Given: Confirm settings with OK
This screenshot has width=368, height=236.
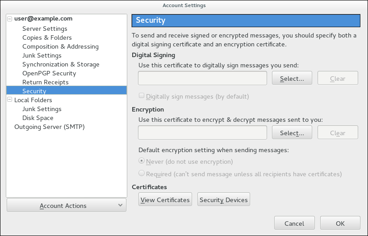Looking at the screenshot, I should pyautogui.click(x=340, y=223).
